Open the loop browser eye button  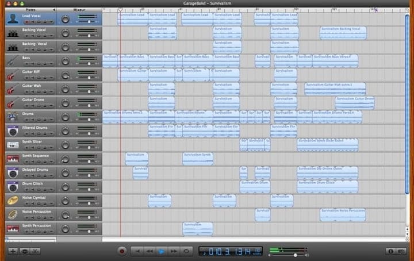[x=24, y=251]
